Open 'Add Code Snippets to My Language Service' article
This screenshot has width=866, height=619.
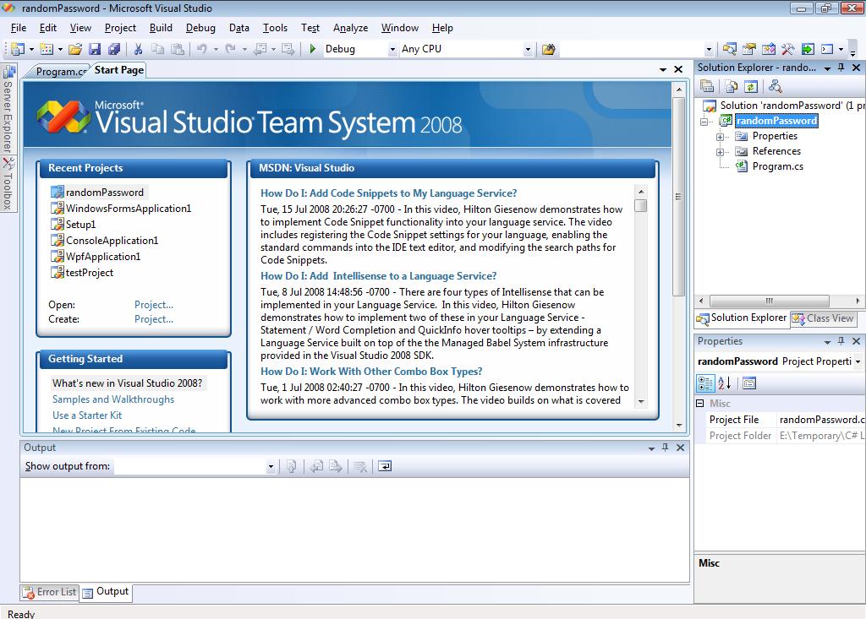click(x=389, y=193)
